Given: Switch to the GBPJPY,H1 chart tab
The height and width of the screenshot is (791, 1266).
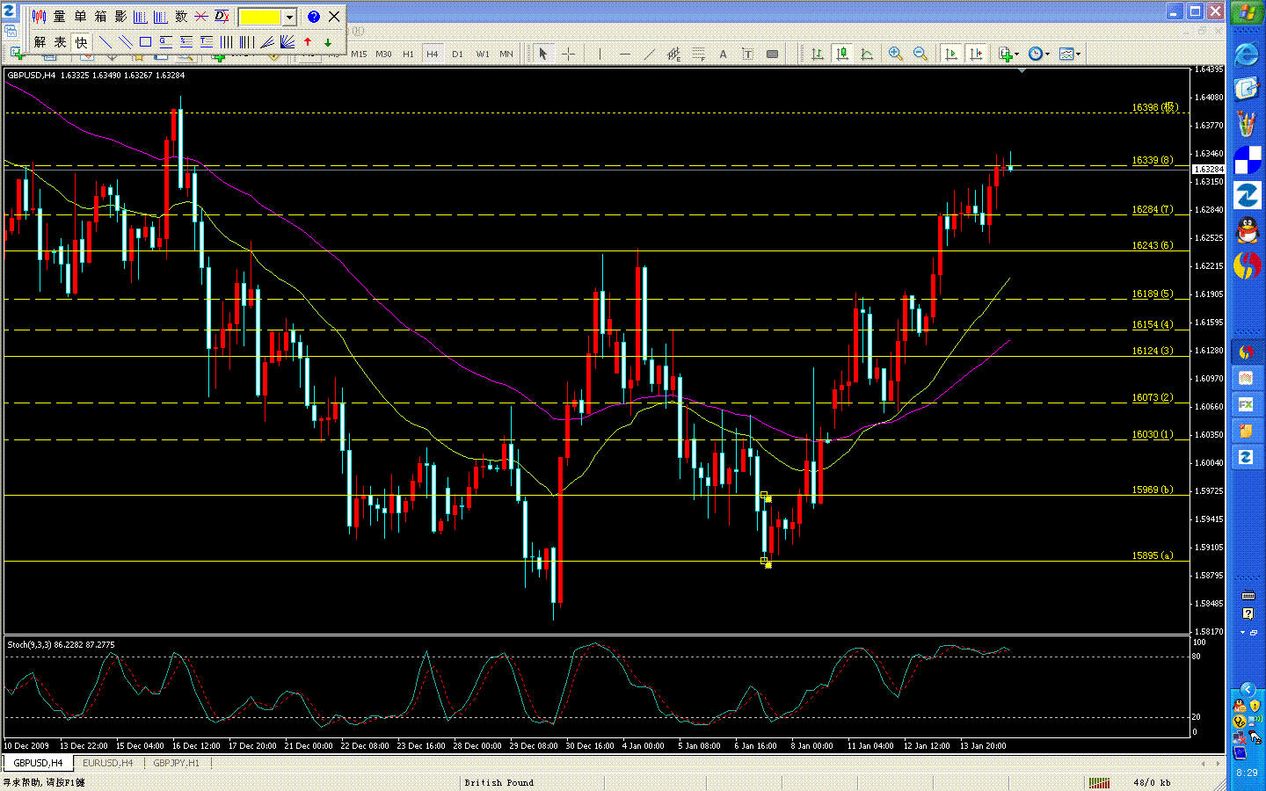Looking at the screenshot, I should pyautogui.click(x=176, y=763).
